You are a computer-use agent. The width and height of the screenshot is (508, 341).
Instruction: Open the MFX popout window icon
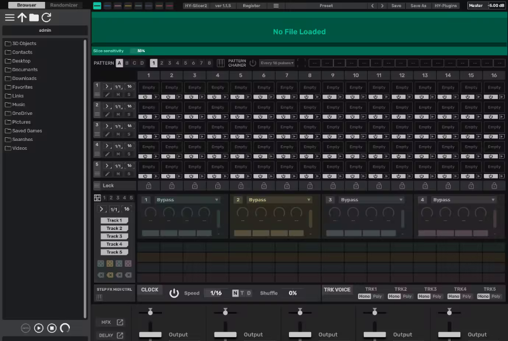click(120, 322)
